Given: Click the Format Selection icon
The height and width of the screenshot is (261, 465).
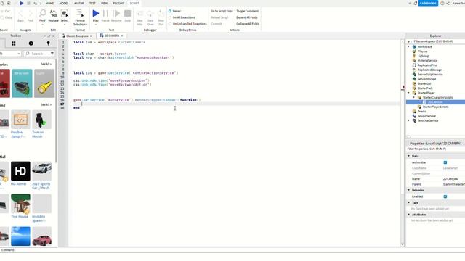Looking at the screenshot, I should 80,13.
